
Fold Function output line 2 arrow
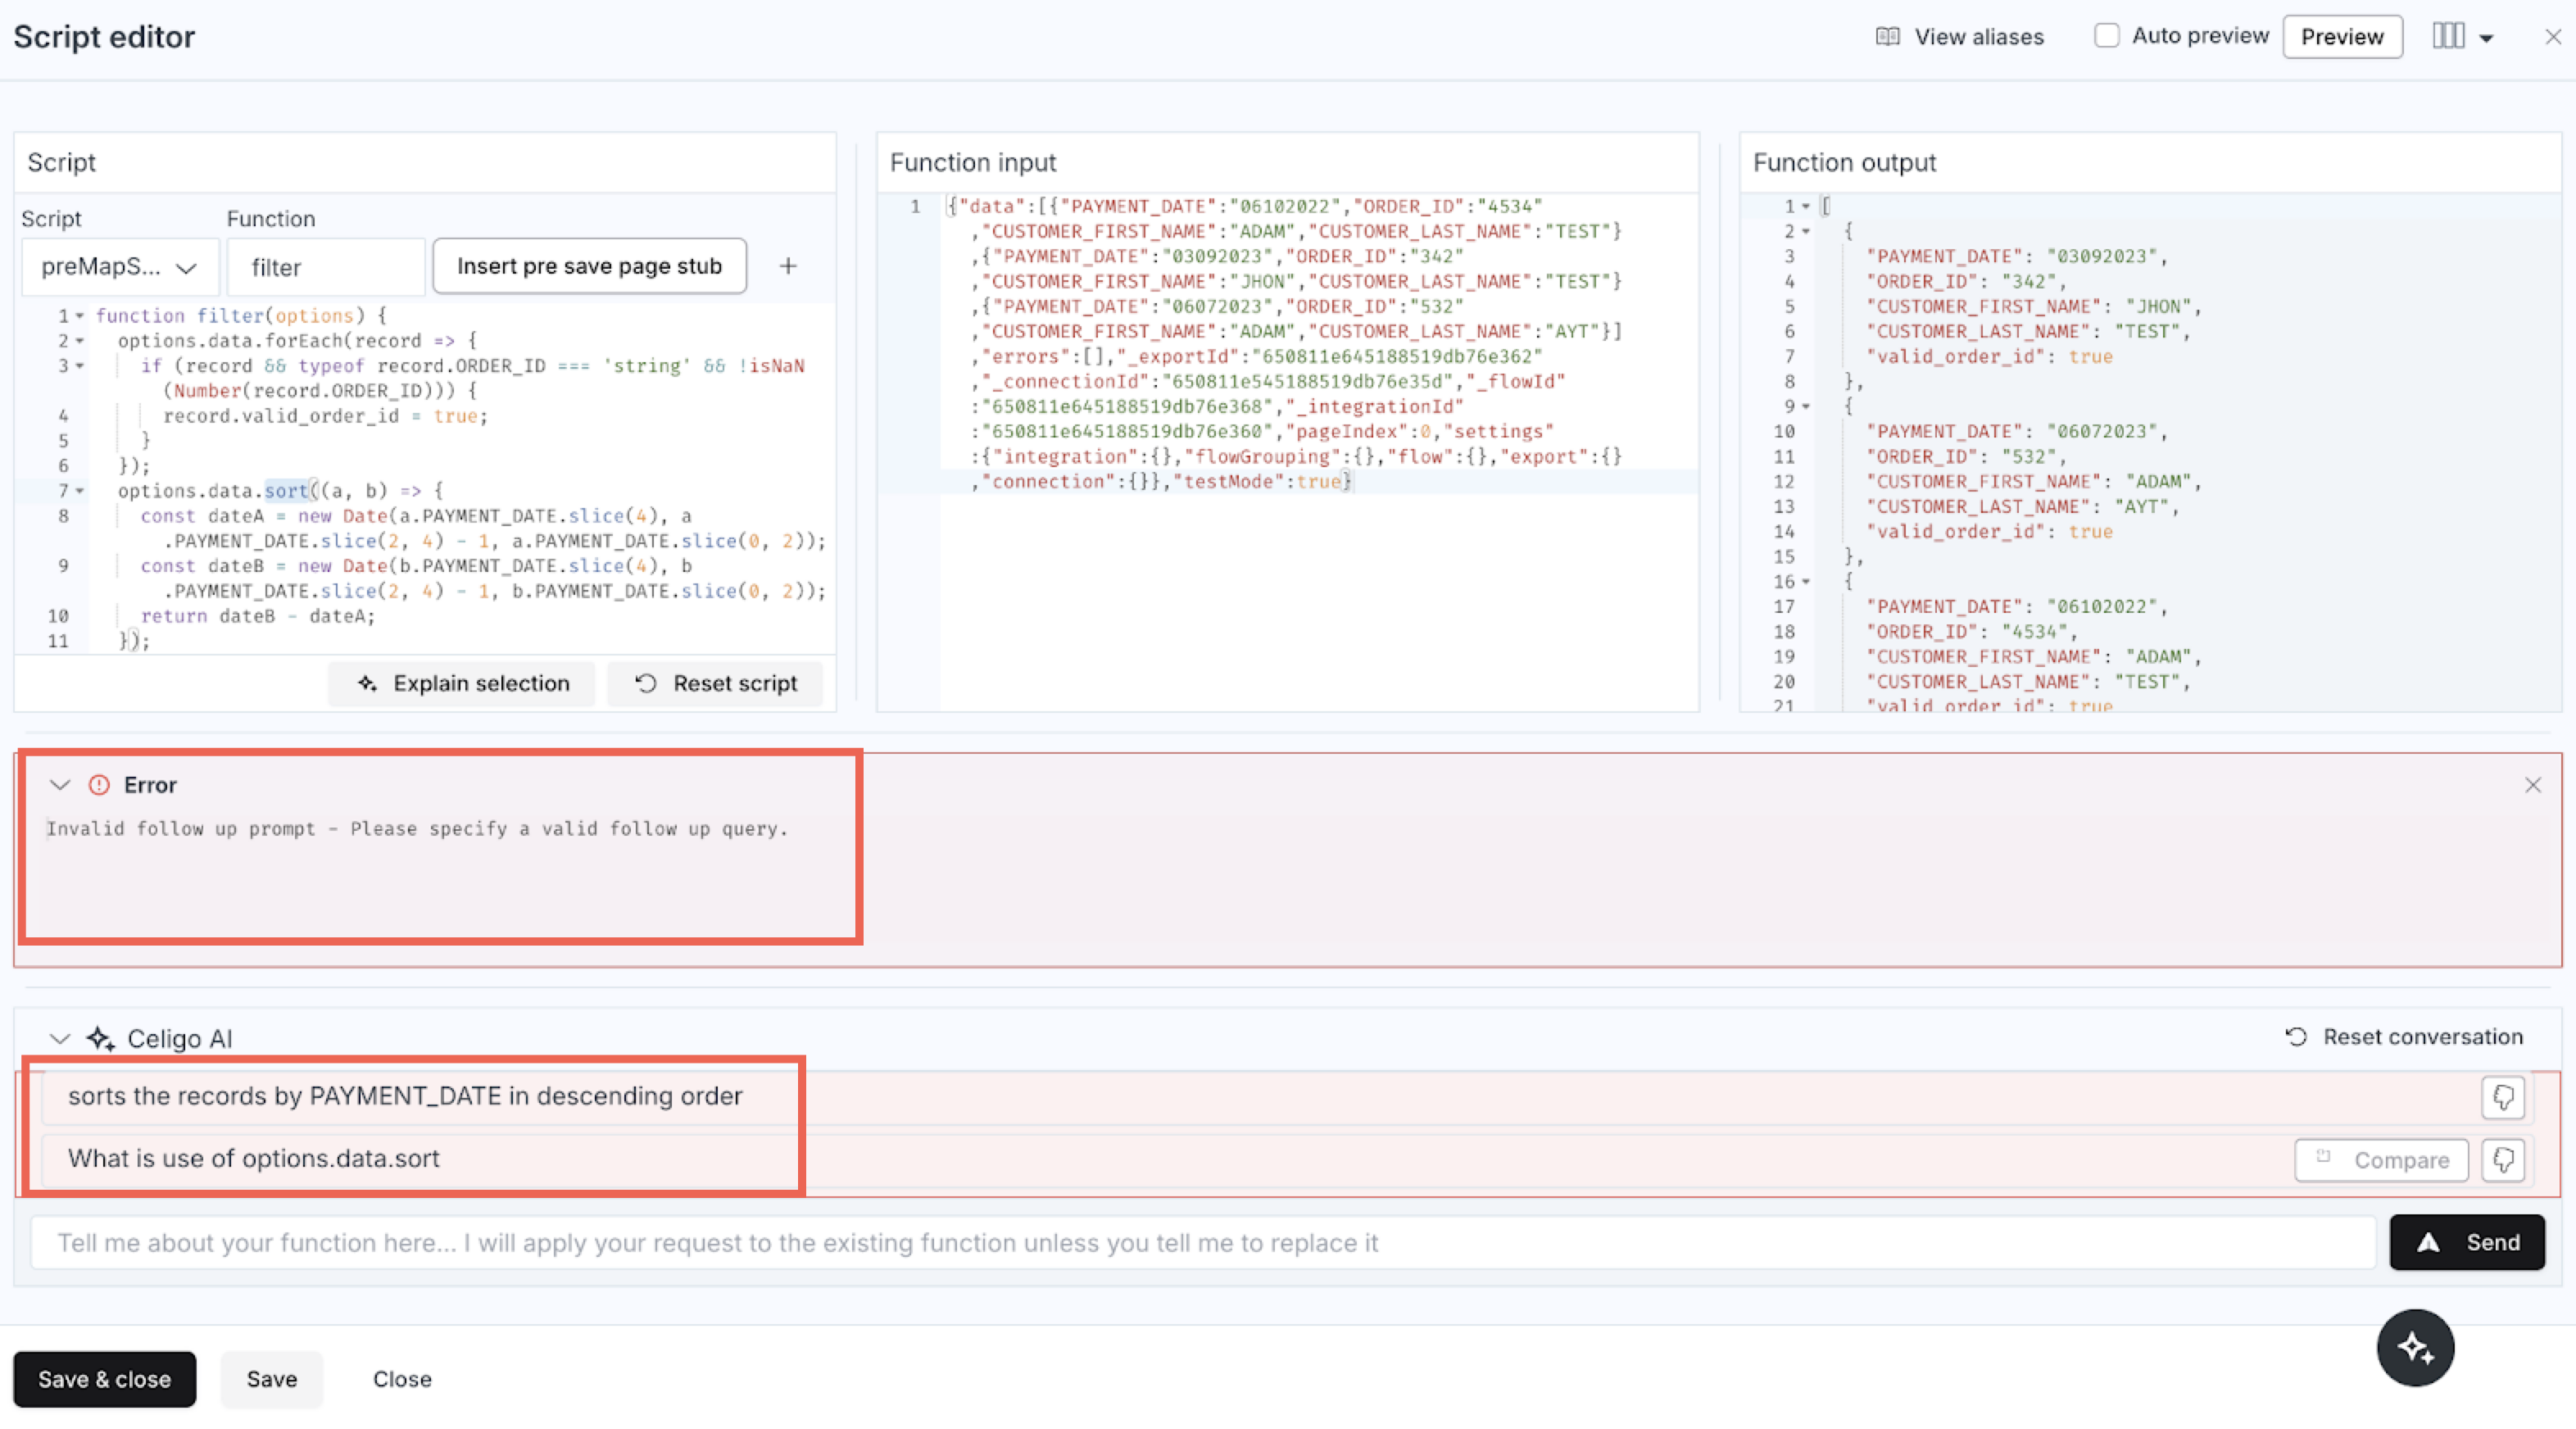1806,232
